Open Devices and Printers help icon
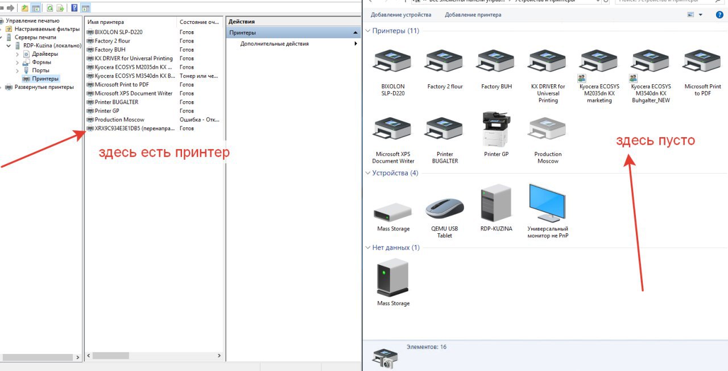728x371 pixels. coord(719,15)
